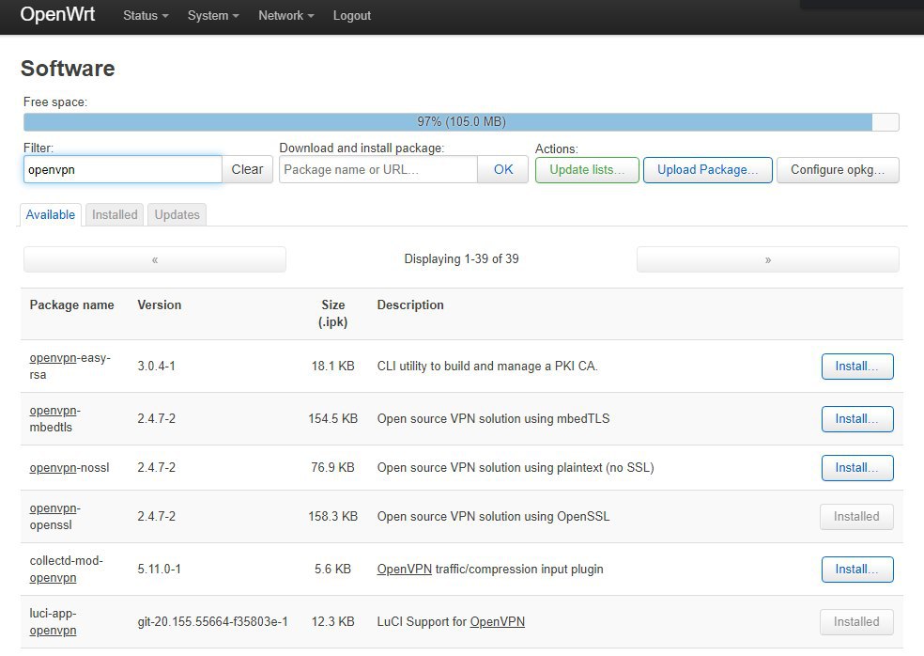This screenshot has height=656, width=924.
Task: Click the Description column header
Action: (x=410, y=305)
